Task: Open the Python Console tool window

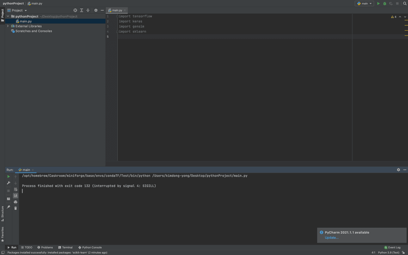Action: coord(90,247)
